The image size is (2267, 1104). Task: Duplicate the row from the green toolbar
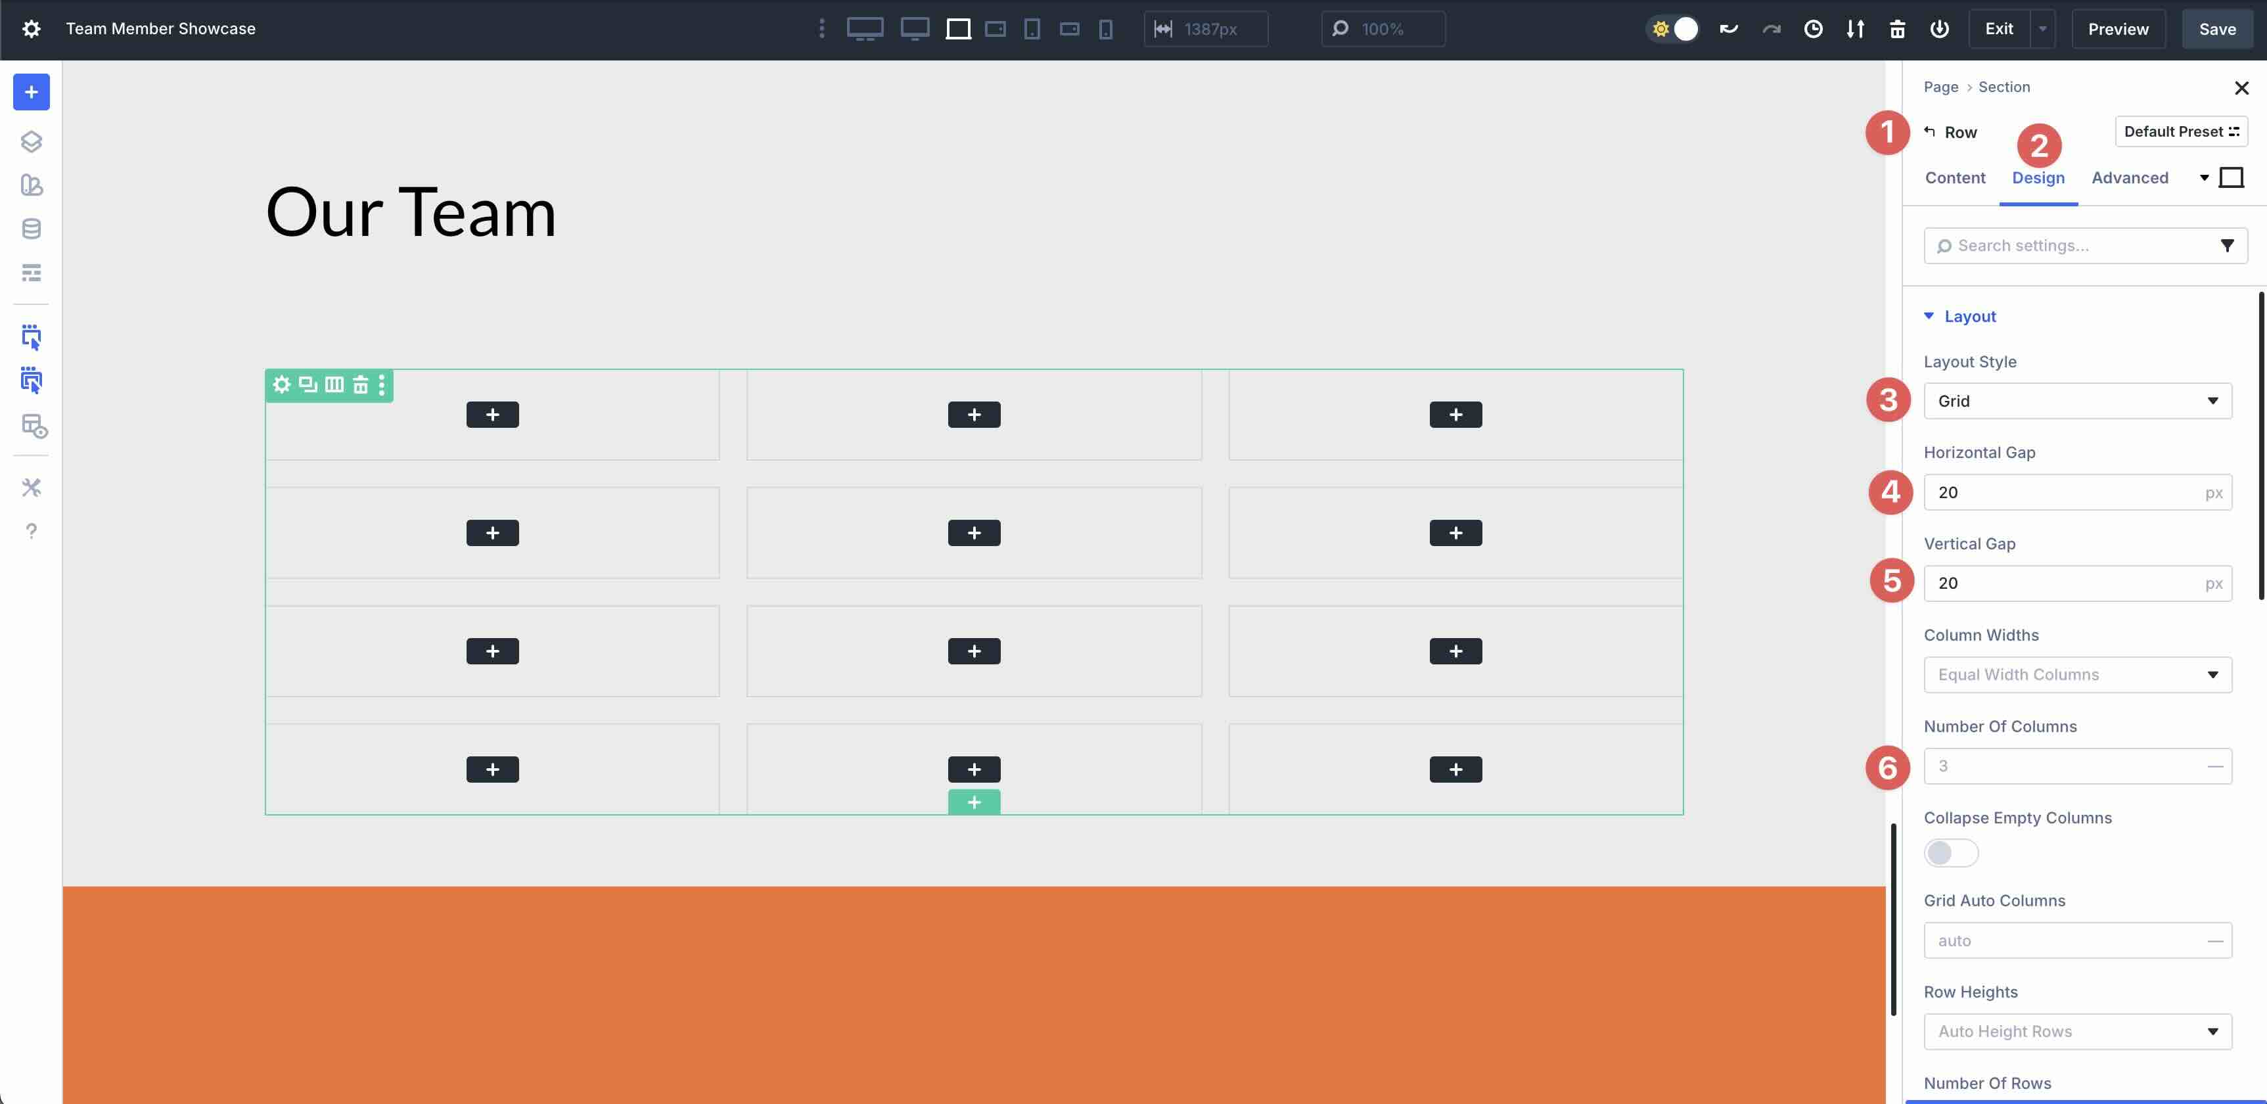point(307,384)
